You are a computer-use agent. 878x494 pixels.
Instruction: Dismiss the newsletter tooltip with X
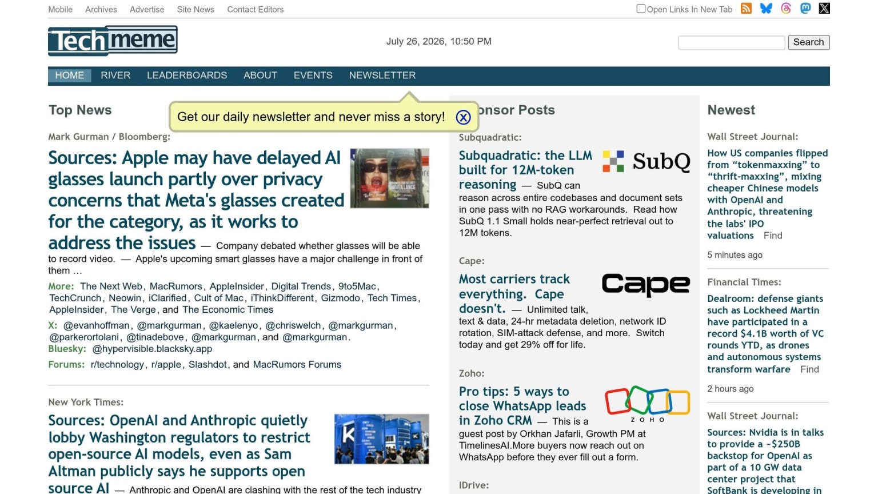click(x=463, y=117)
